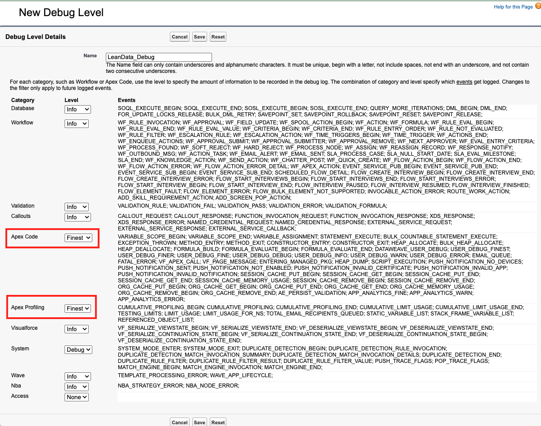541x426 pixels.
Task: Open Validation level dropdown
Action: tap(76, 207)
